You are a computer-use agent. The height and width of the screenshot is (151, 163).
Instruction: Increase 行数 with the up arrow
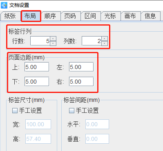point(53,39)
